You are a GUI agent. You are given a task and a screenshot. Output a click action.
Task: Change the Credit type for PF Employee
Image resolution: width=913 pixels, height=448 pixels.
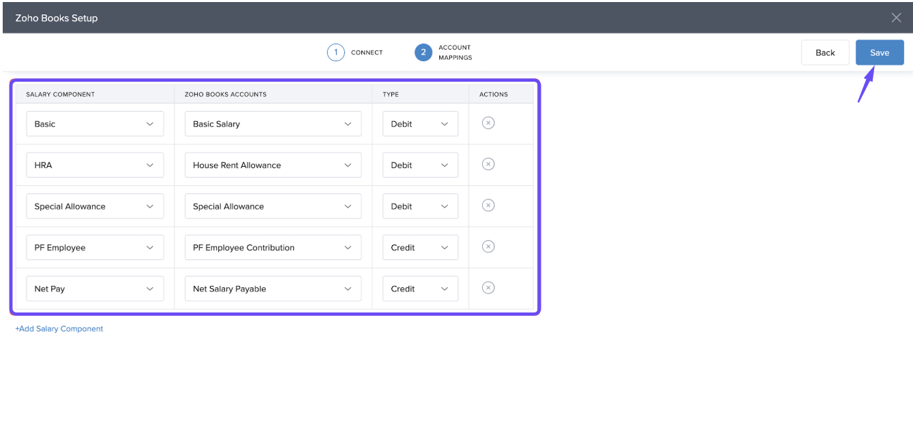click(420, 248)
